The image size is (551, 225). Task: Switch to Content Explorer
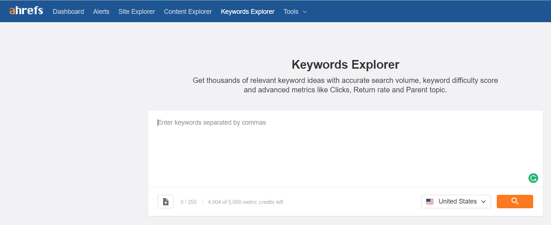(188, 12)
